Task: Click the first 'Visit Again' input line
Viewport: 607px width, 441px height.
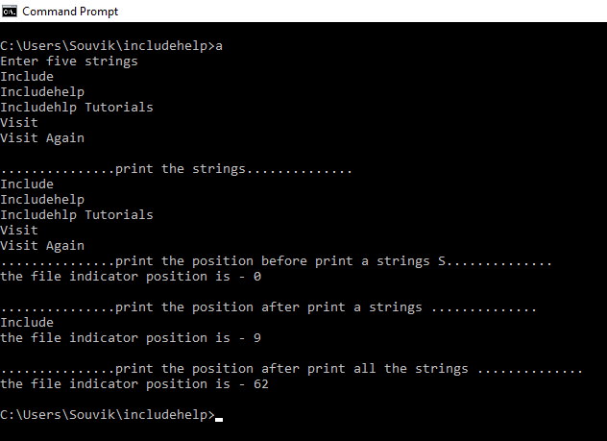Action: pyautogui.click(x=42, y=138)
